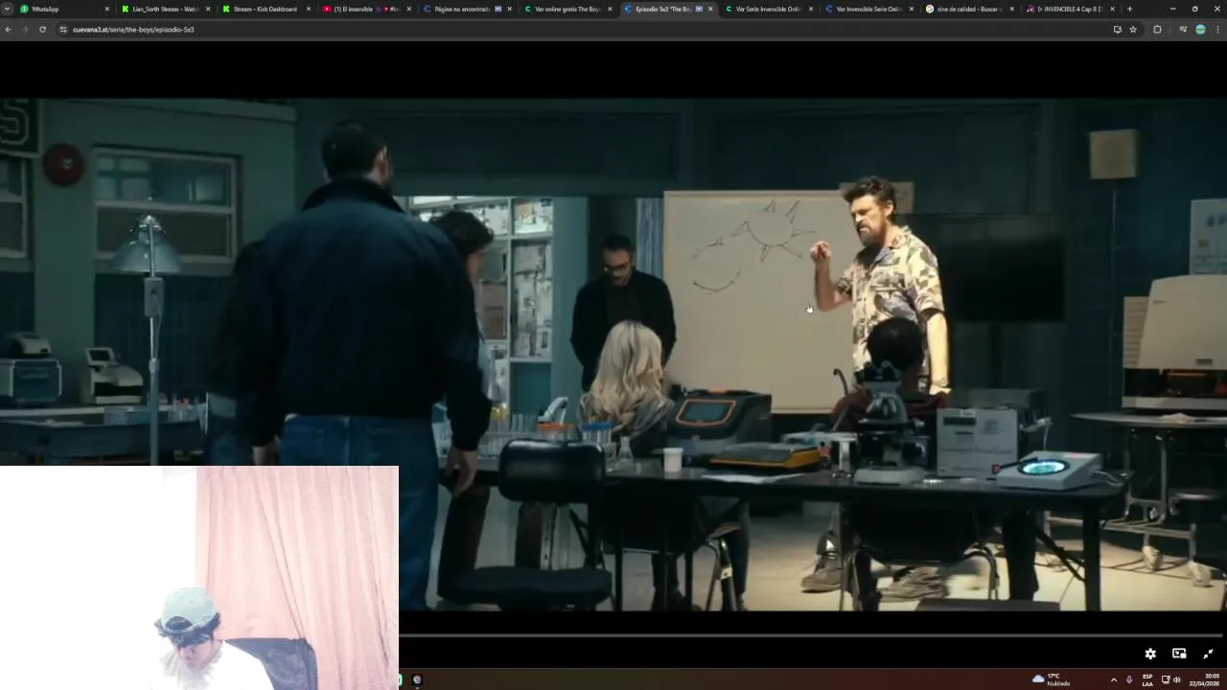Go back to previous page
The height and width of the screenshot is (690, 1227).
9,30
